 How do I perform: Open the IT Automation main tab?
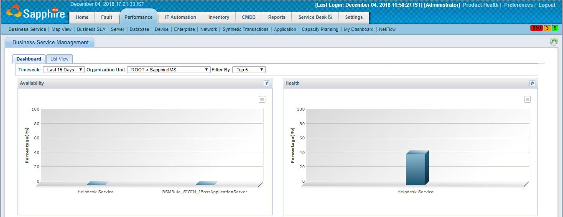(x=180, y=17)
